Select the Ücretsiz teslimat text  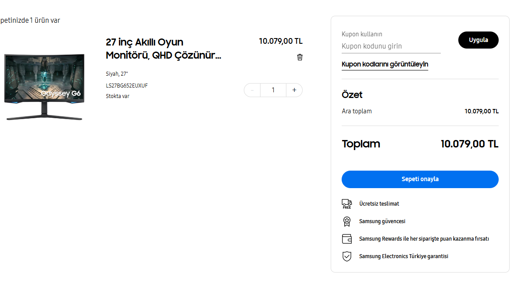pyautogui.click(x=379, y=204)
